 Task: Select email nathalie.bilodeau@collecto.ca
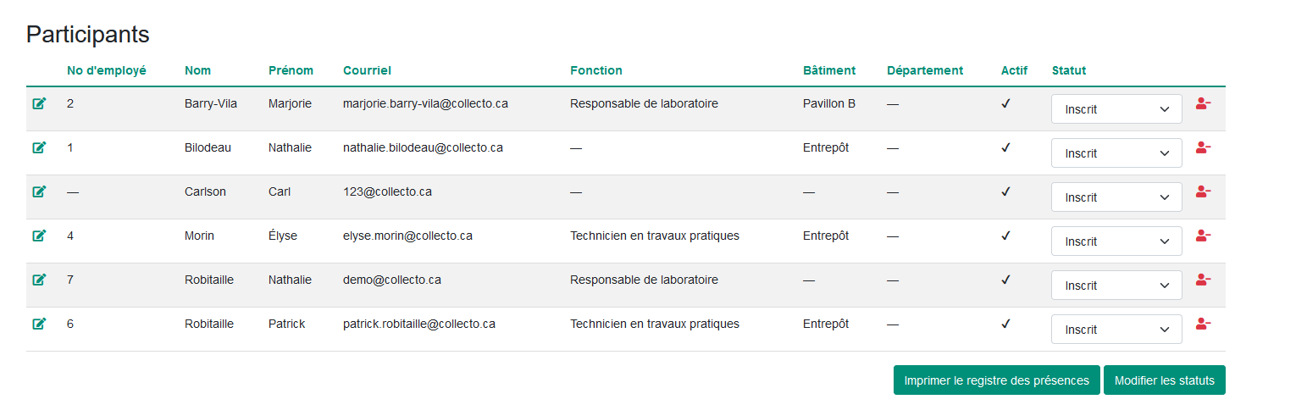pyautogui.click(x=423, y=147)
